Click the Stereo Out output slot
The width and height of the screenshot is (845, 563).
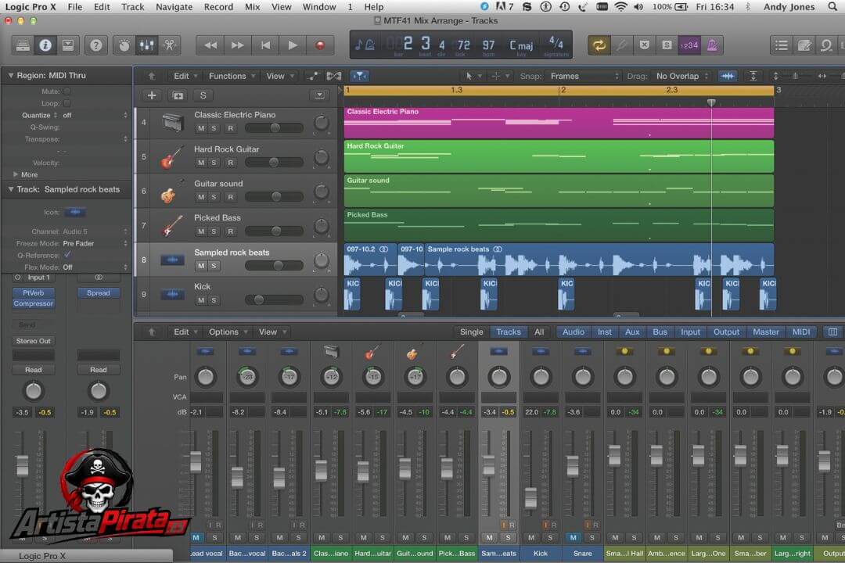pyautogui.click(x=34, y=341)
